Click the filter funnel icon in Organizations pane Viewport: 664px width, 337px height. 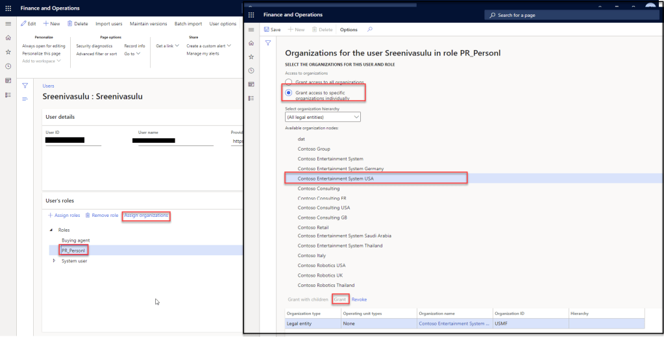coord(267,43)
